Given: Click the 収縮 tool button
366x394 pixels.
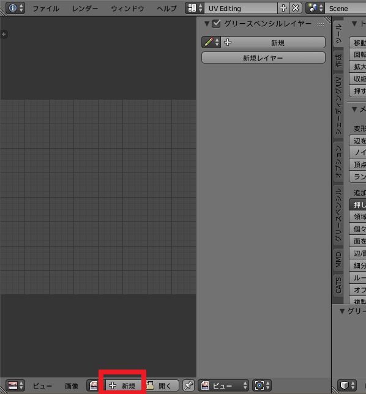Looking at the screenshot, I should coord(357,79).
